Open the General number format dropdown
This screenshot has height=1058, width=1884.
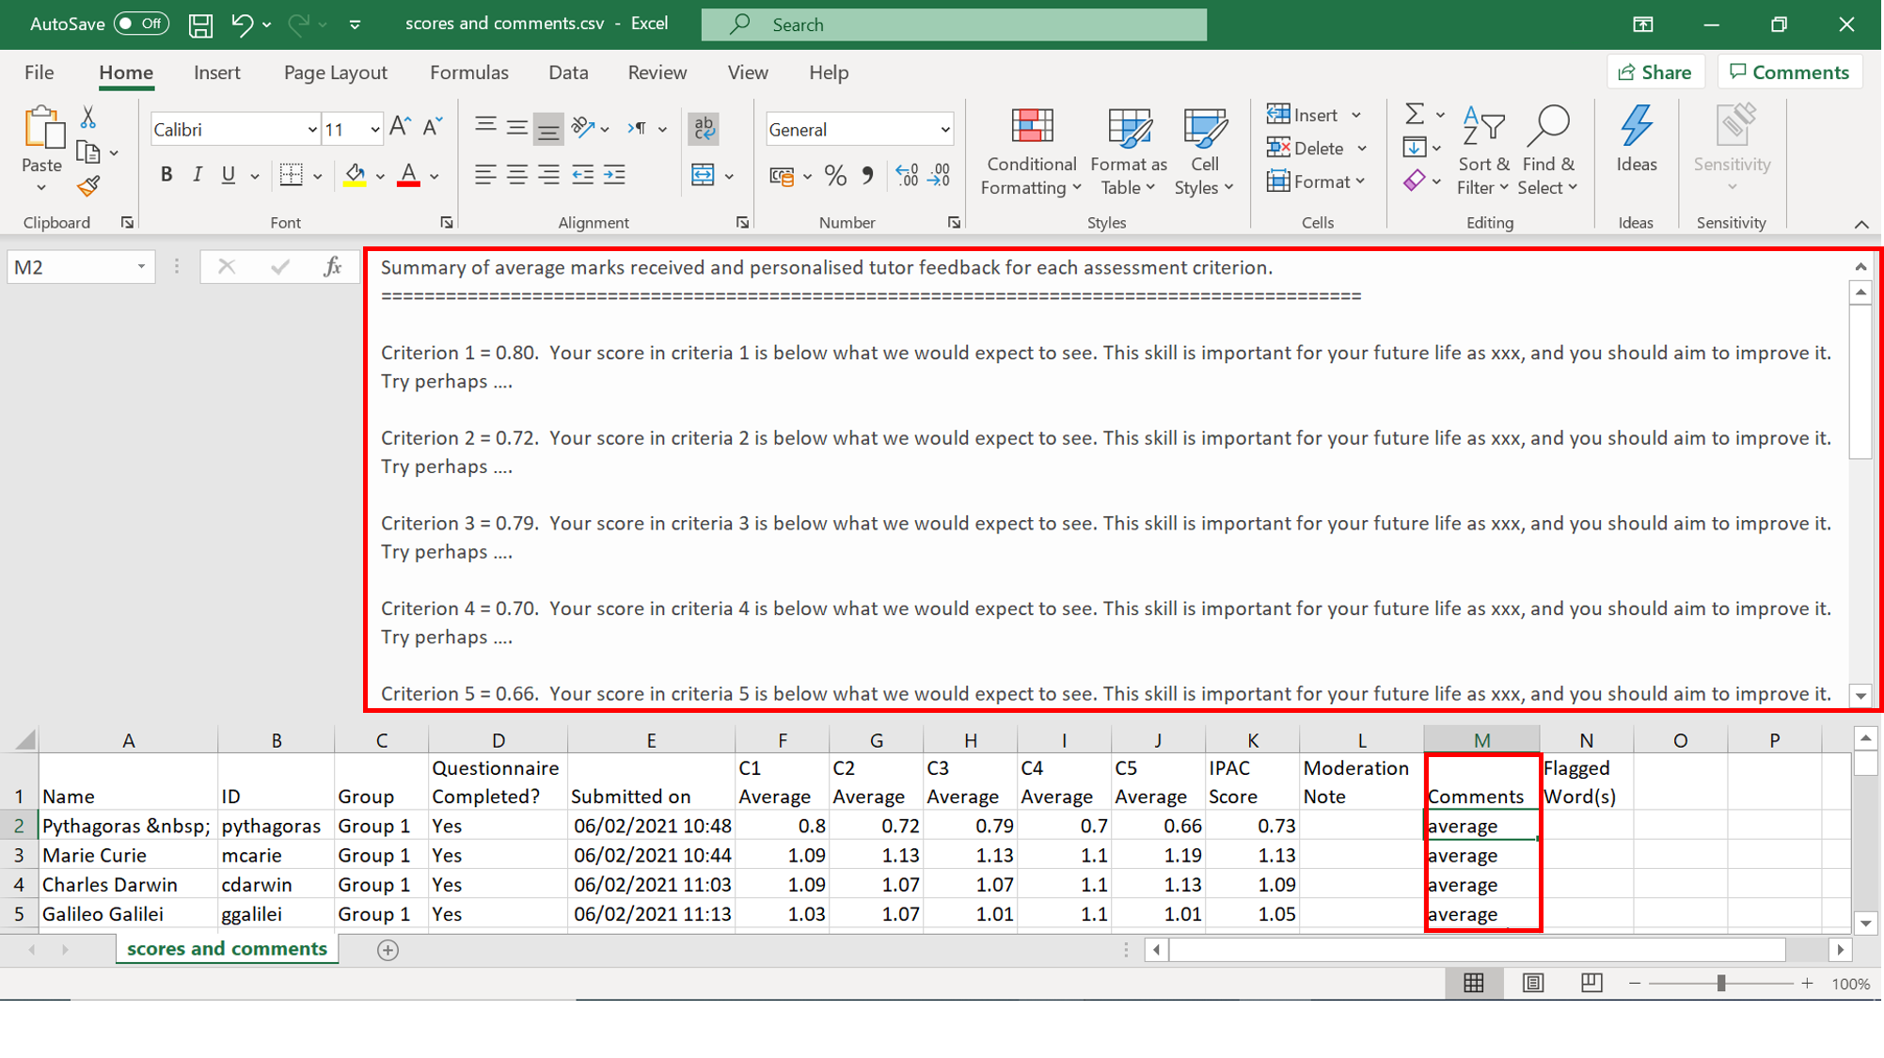pos(945,130)
